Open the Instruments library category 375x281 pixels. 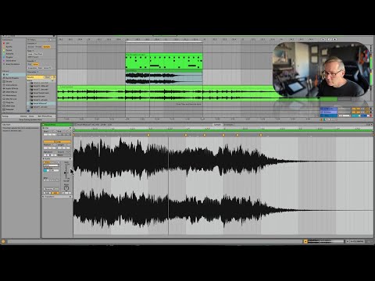13,85
